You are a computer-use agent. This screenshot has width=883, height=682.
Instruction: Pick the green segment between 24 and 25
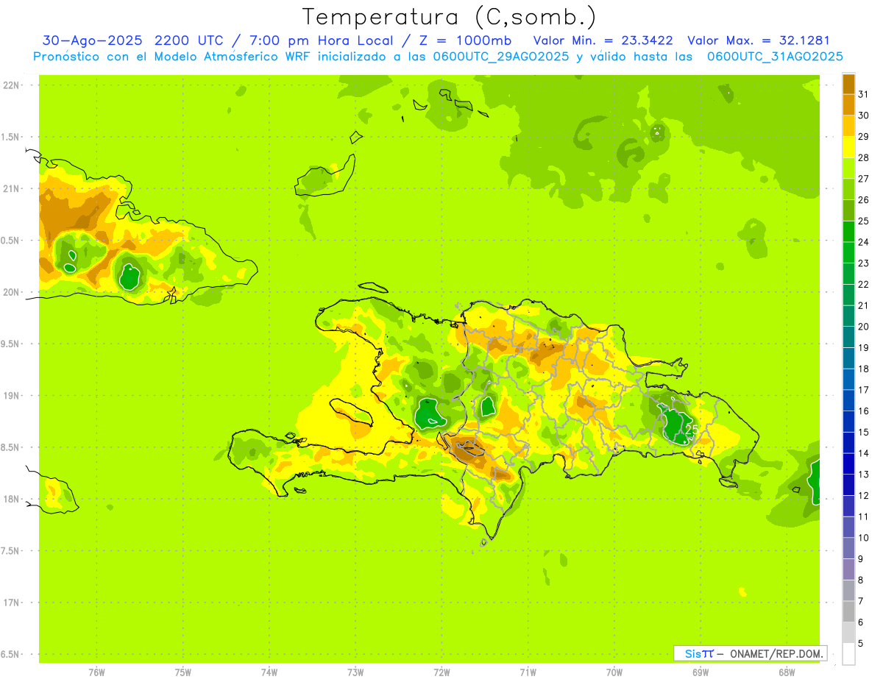pyautogui.click(x=848, y=232)
